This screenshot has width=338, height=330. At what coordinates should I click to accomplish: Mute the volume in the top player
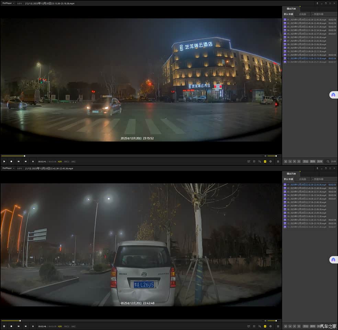[265, 156]
